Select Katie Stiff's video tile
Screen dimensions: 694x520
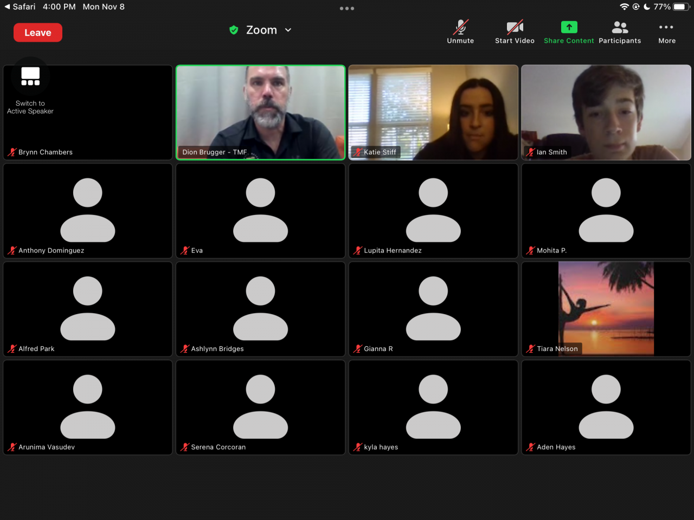coord(433,113)
